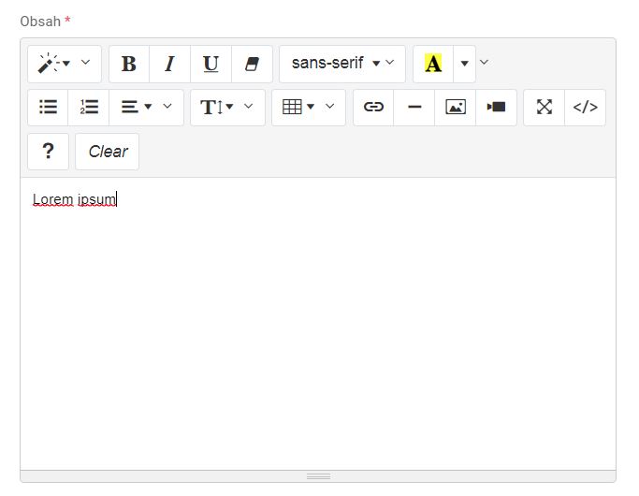The height and width of the screenshot is (496, 639).
Task: Open the paragraph alignment dropdown
Action: pos(146,108)
